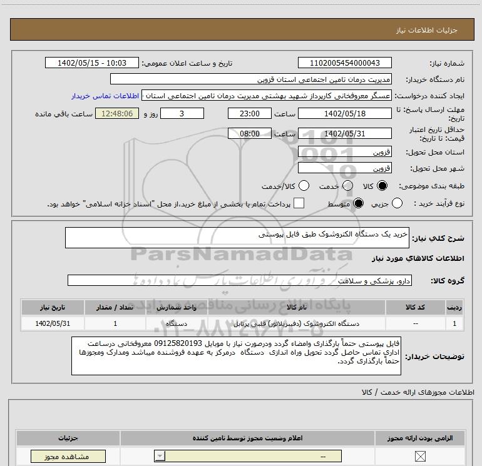482x466 pixels.
Task: Click the remaining days field showing 3
Action: 182,113
